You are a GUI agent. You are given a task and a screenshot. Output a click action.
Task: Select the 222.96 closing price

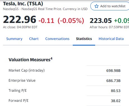(x=20, y=20)
